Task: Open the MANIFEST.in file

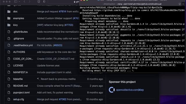Action: 21,72
